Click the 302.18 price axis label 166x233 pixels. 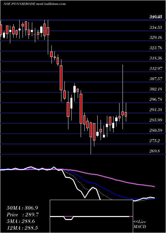pyautogui.click(x=155, y=89)
